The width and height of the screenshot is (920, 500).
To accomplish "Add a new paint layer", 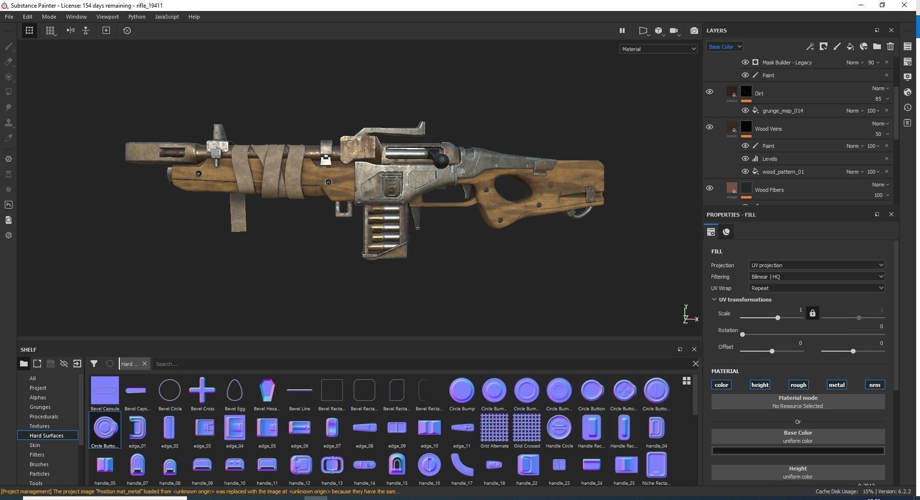I will coord(836,47).
